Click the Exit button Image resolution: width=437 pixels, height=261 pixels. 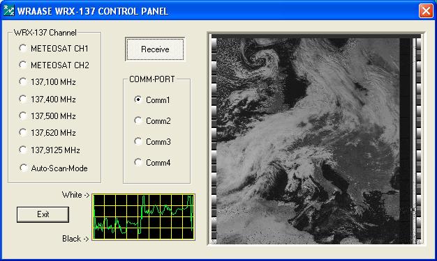pyautogui.click(x=43, y=214)
